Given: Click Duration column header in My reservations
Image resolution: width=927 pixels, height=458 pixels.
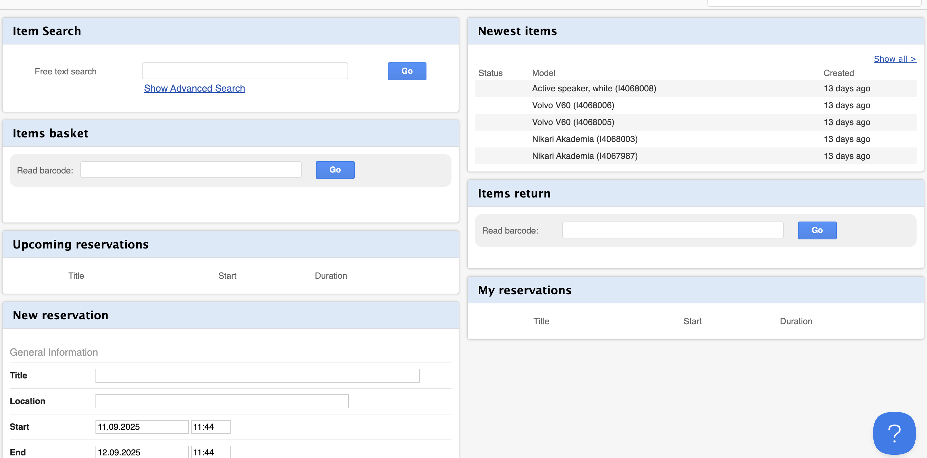Looking at the screenshot, I should (x=796, y=321).
